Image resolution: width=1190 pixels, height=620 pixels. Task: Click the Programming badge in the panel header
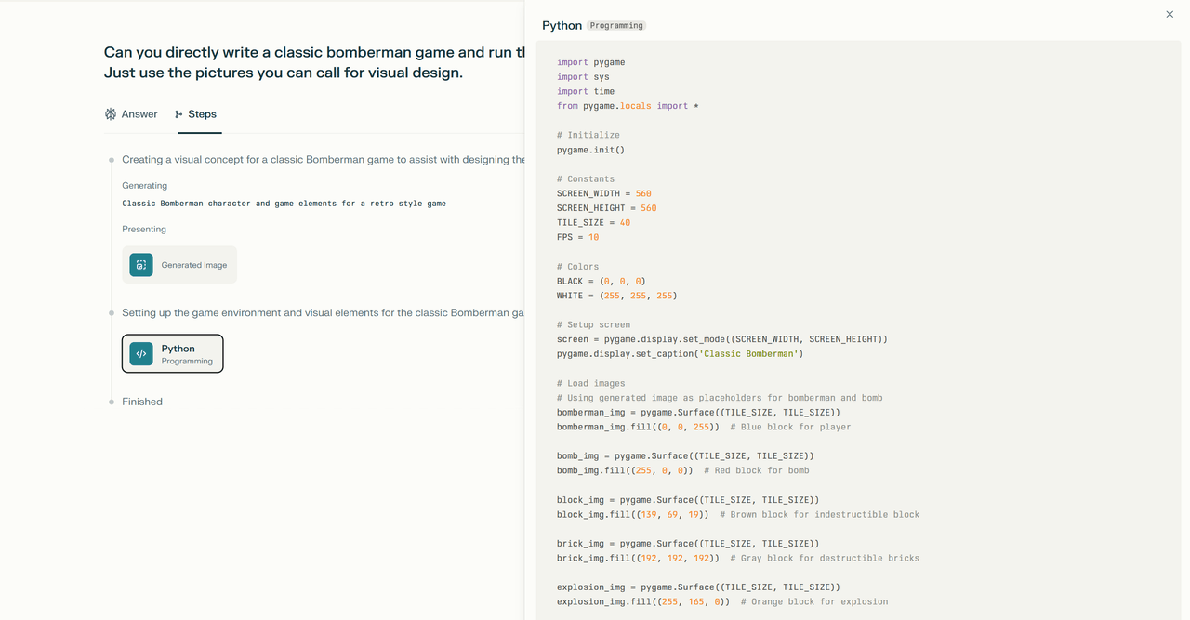tap(616, 26)
